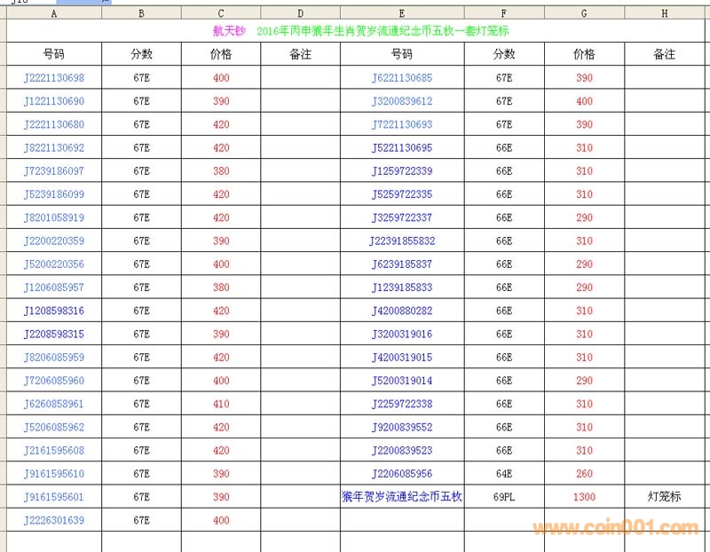The width and height of the screenshot is (710, 552).
Task: Click the 猴年贺岁流通纪念币五枚 cell
Action: point(402,497)
